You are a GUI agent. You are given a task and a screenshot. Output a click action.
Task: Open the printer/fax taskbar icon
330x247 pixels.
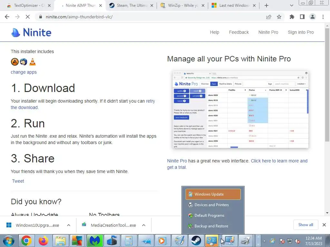pos(246,241)
